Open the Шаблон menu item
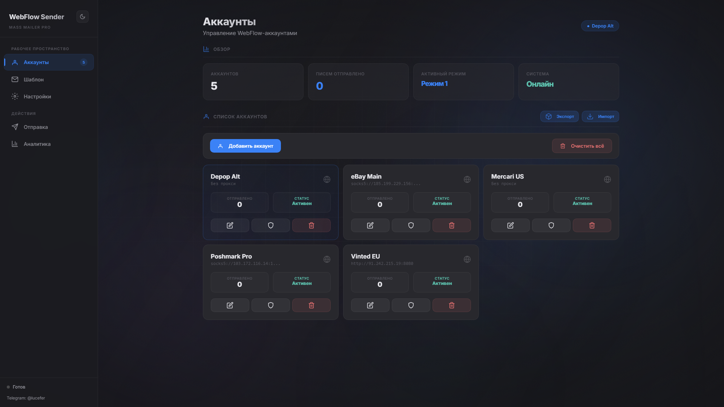This screenshot has width=724, height=407. 34,80
